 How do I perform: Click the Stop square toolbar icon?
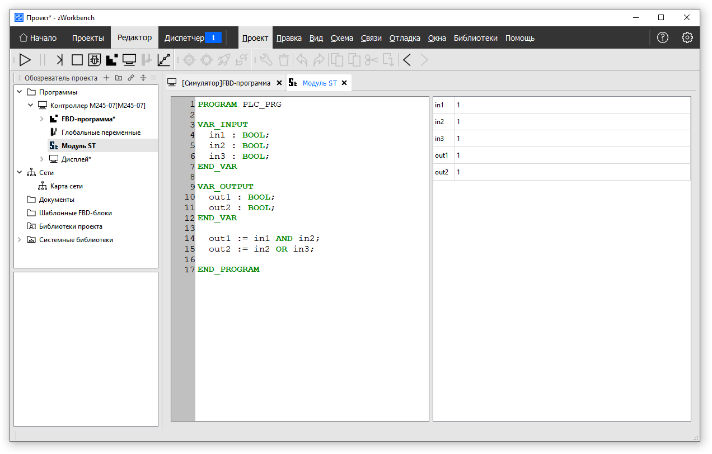tap(77, 60)
